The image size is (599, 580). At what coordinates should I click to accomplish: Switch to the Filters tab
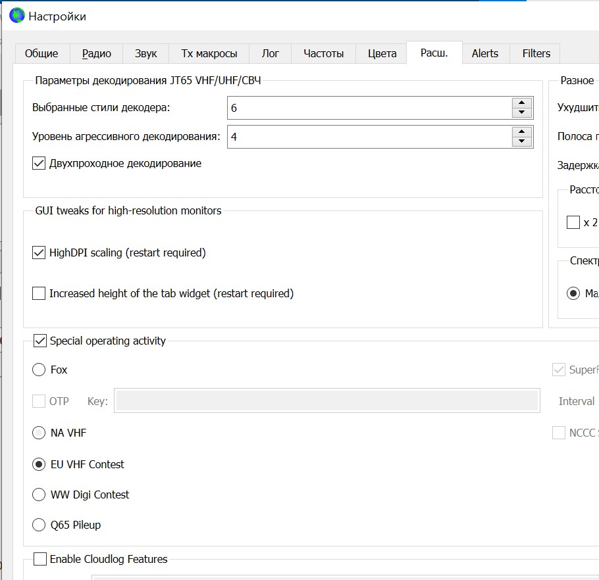(536, 53)
